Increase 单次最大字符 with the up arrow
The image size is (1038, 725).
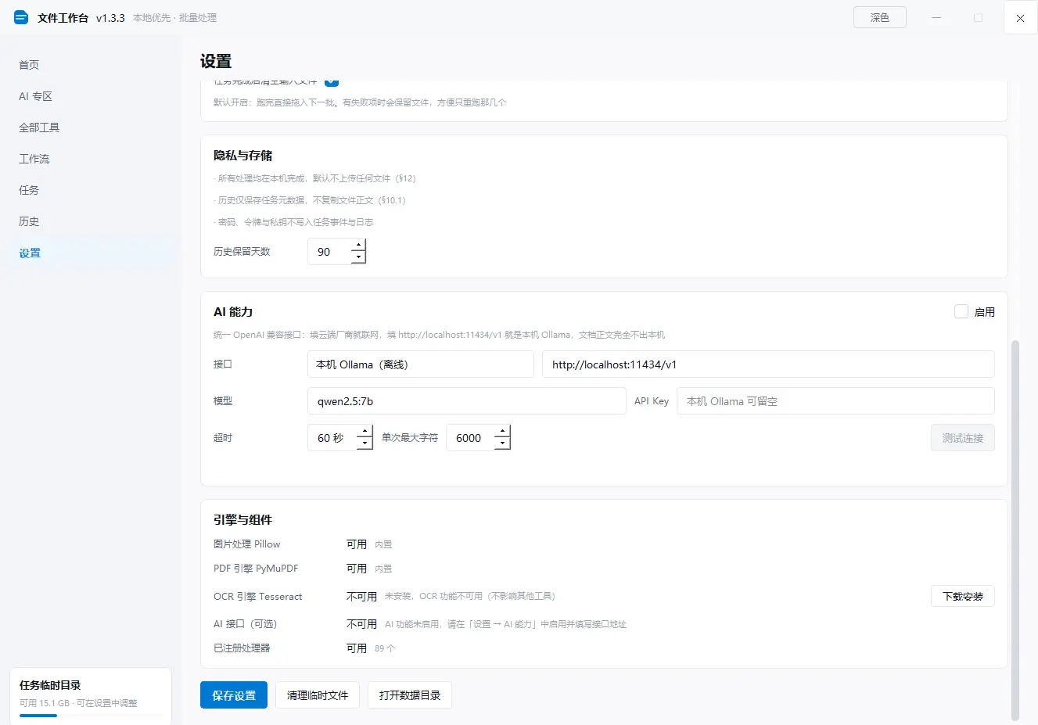click(x=503, y=432)
